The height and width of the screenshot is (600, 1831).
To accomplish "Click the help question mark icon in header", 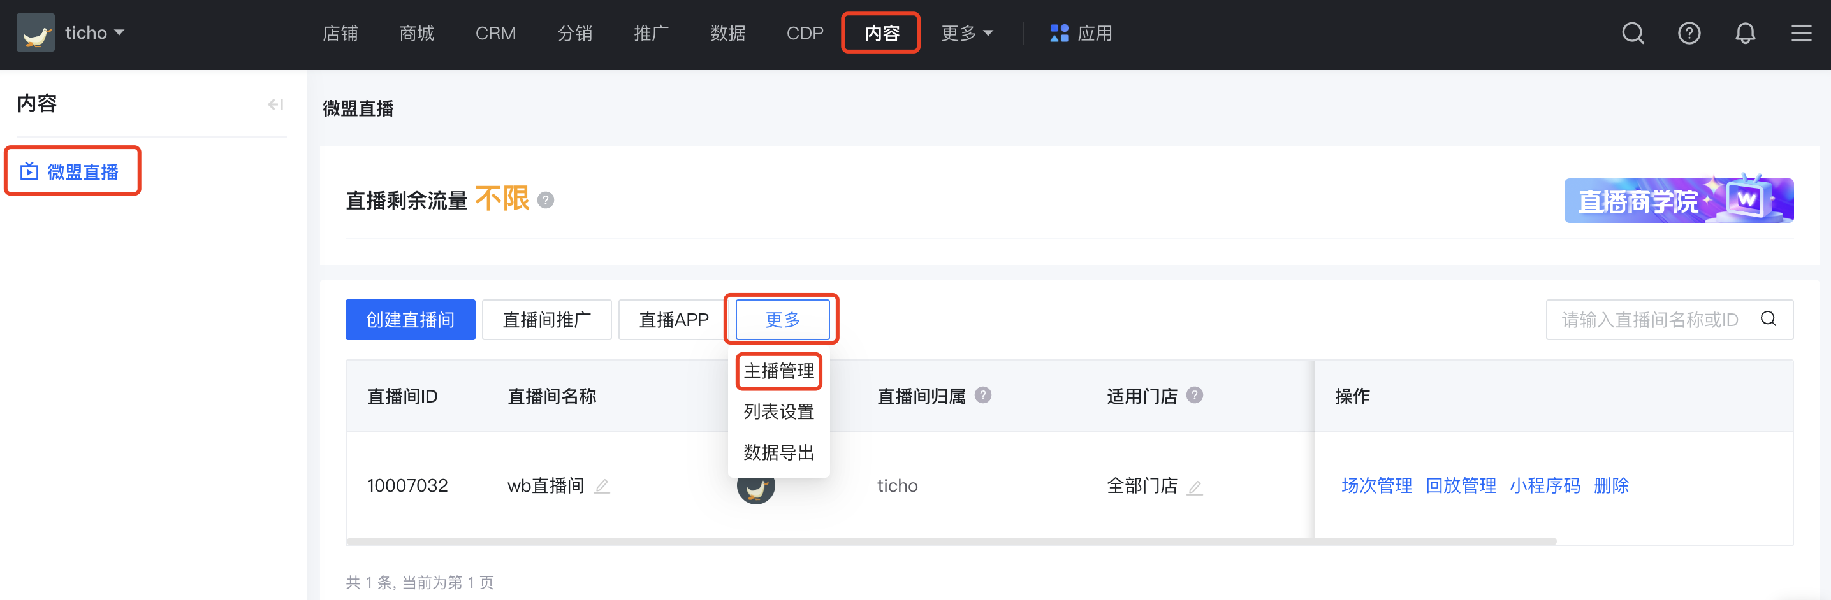I will tap(1689, 33).
